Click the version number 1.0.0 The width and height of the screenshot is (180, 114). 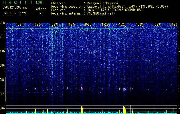coord(39,2)
